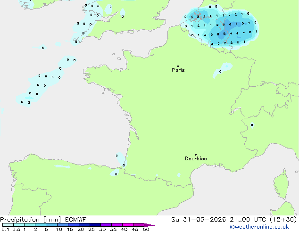This screenshot has height=231, width=299.
Task: Pick the 20–25 mm legend color swatch
Action: point(84,225)
